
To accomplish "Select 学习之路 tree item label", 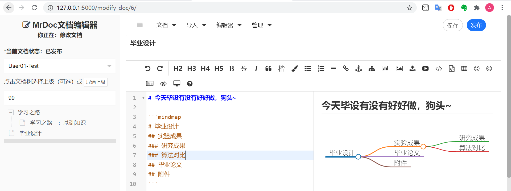I will [29, 112].
